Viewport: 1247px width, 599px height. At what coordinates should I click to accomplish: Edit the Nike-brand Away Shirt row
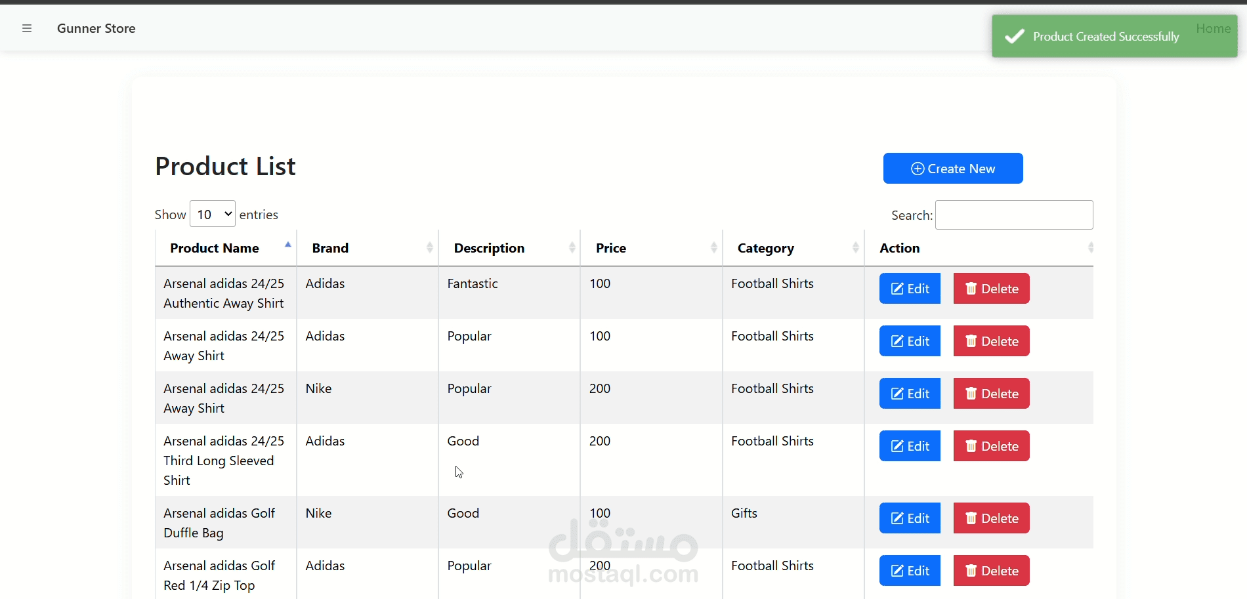click(x=910, y=394)
